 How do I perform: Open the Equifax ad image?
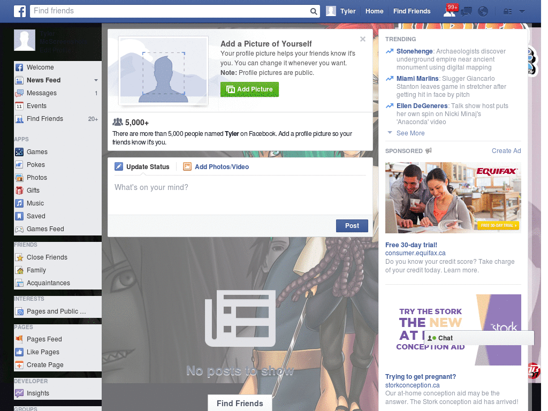pyautogui.click(x=453, y=197)
